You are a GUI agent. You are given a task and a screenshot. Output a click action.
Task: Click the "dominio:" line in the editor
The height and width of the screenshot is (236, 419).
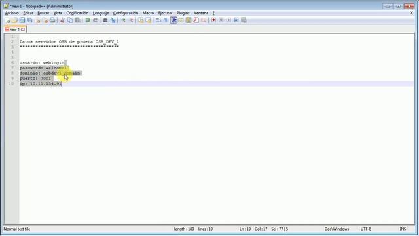pyautogui.click(x=50, y=73)
